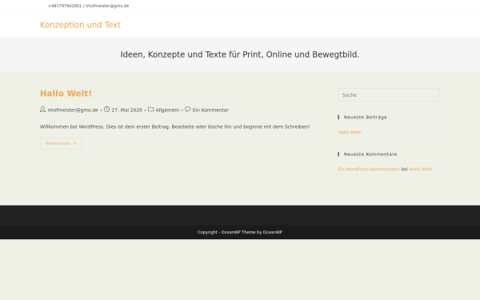Viewport: 480px width, 300px height.
Task: Click the Ideen, Konzepte und Texte headline
Action: pyautogui.click(x=240, y=54)
